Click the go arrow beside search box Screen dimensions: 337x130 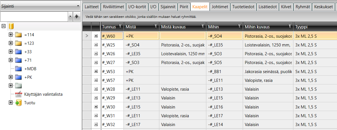pos(76,17)
